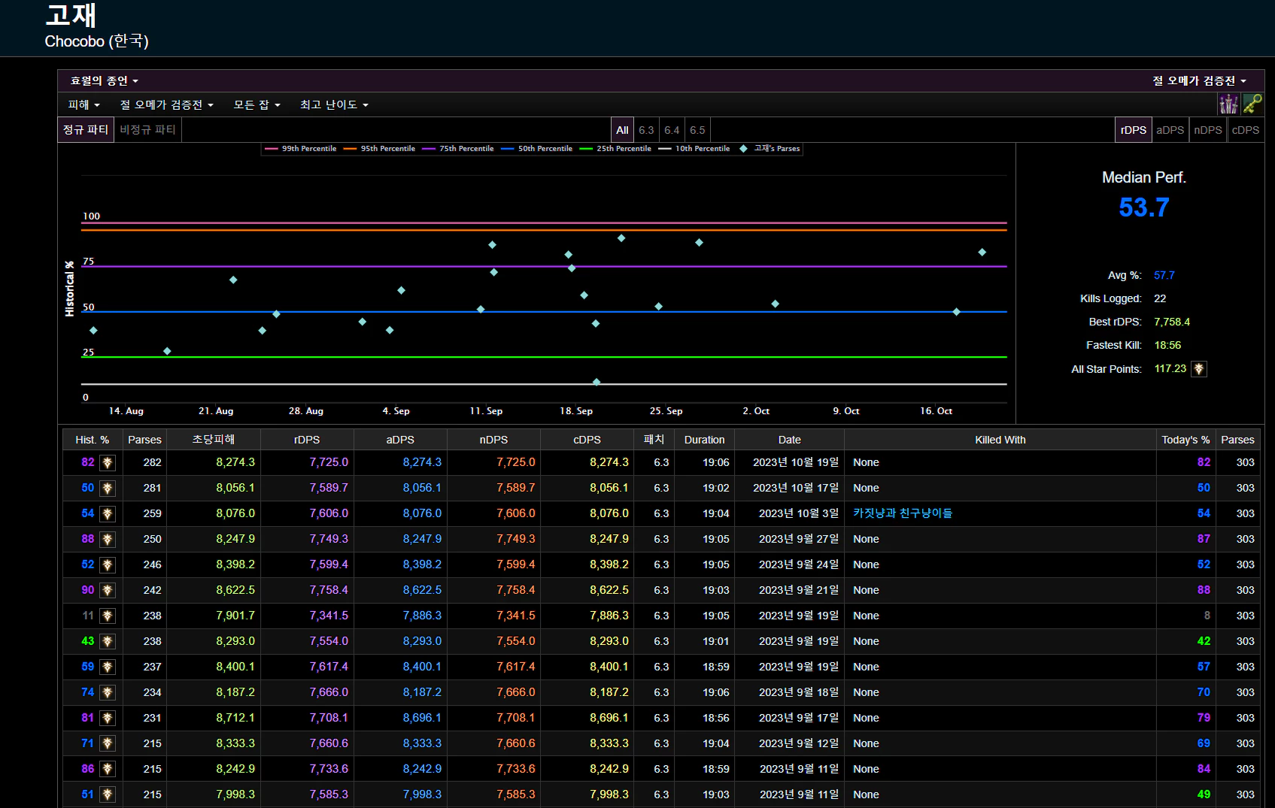Open the 최고 난이도 difficulty dropdown

click(335, 105)
